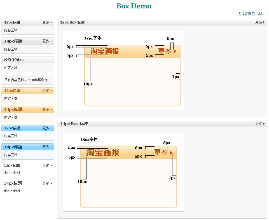Select the orange 14px标题 heading
The height and width of the screenshot is (220, 269).
(x=13, y=109)
